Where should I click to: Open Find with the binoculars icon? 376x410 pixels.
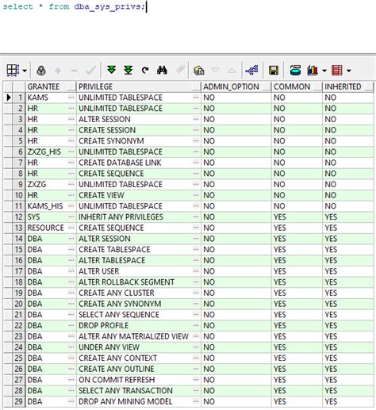coord(162,70)
